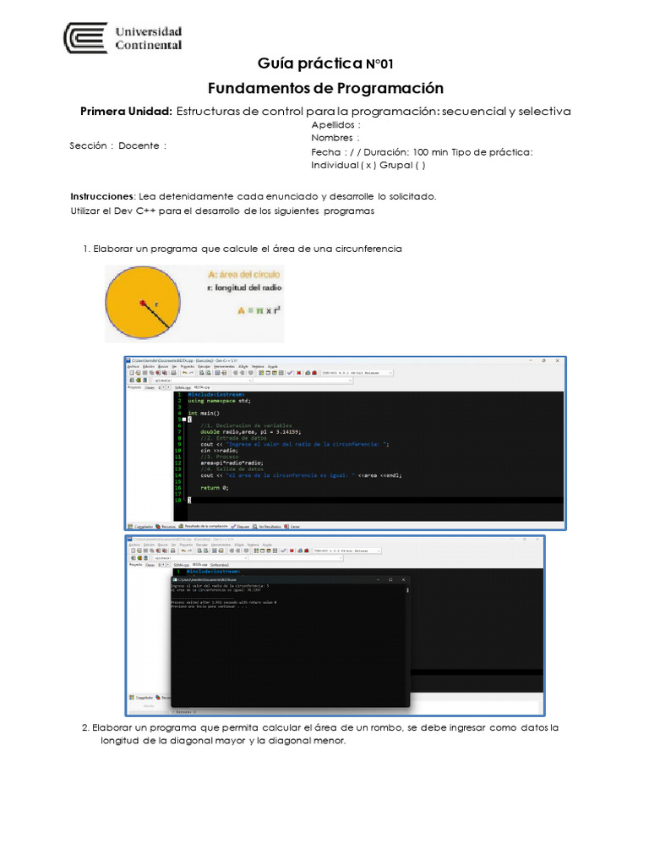Click the 'int main()' line in the upper editor

pyautogui.click(x=204, y=413)
